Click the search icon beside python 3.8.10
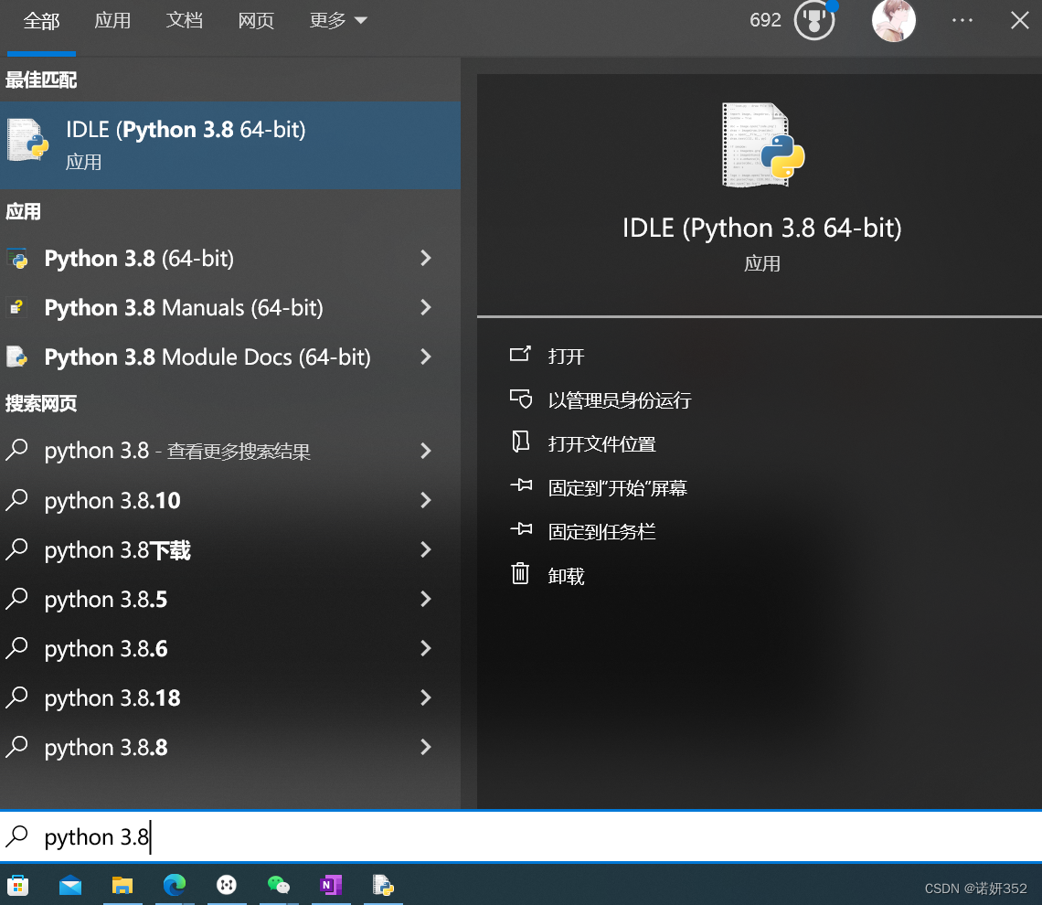This screenshot has height=905, width=1042. pos(16,500)
